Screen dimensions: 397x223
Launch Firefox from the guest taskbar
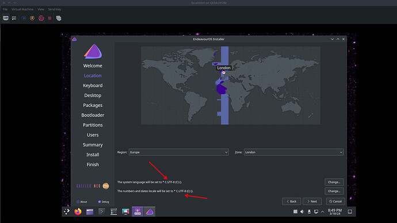click(78, 212)
